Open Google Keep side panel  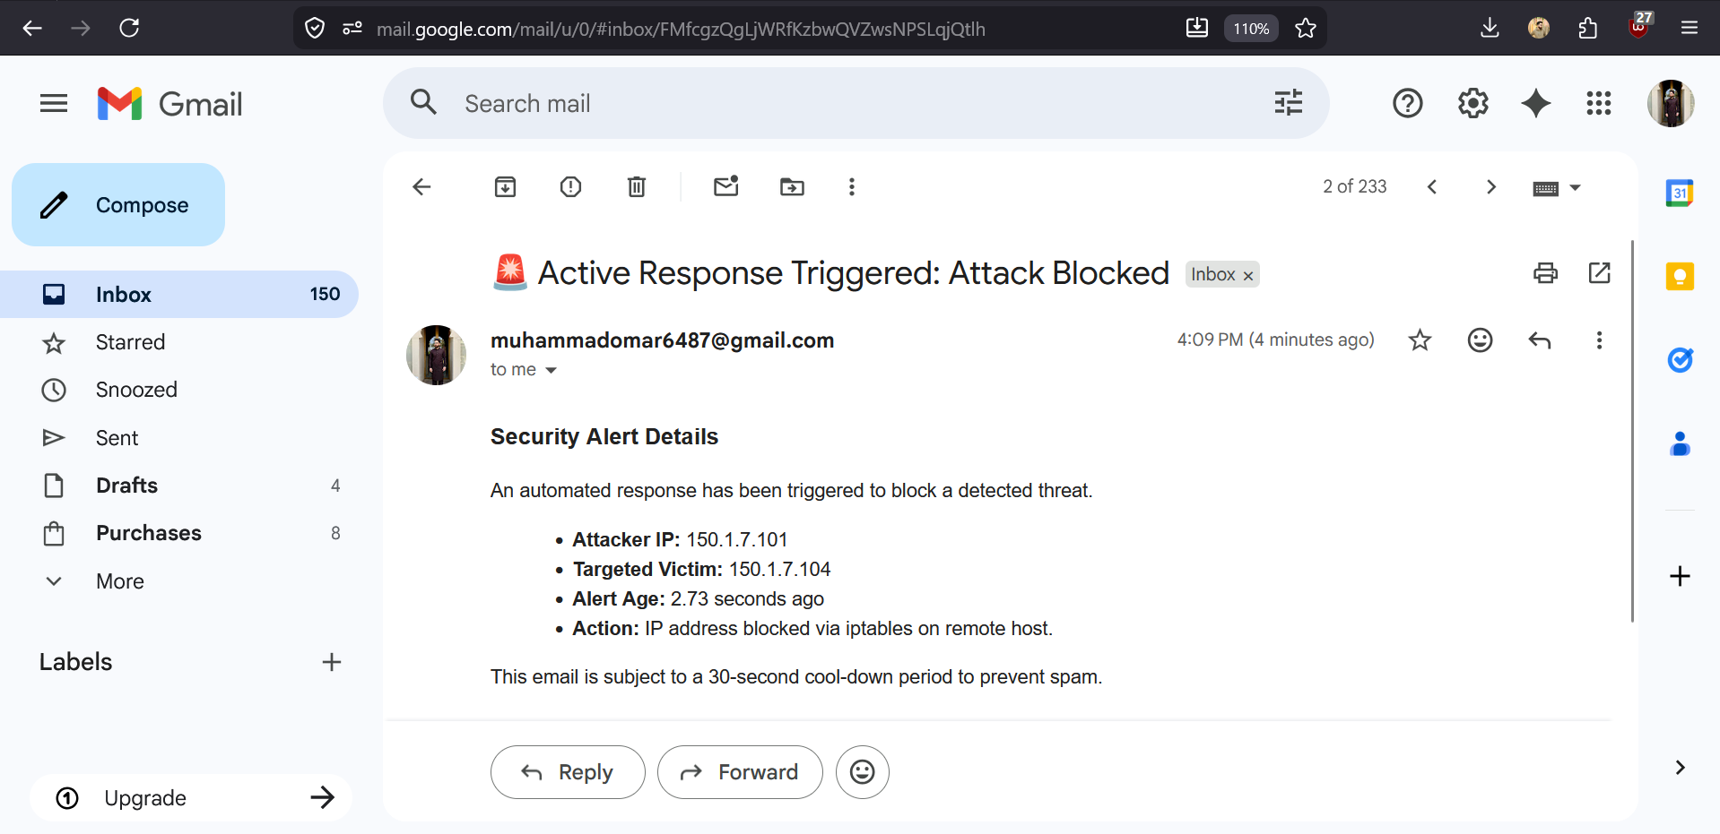(x=1680, y=276)
